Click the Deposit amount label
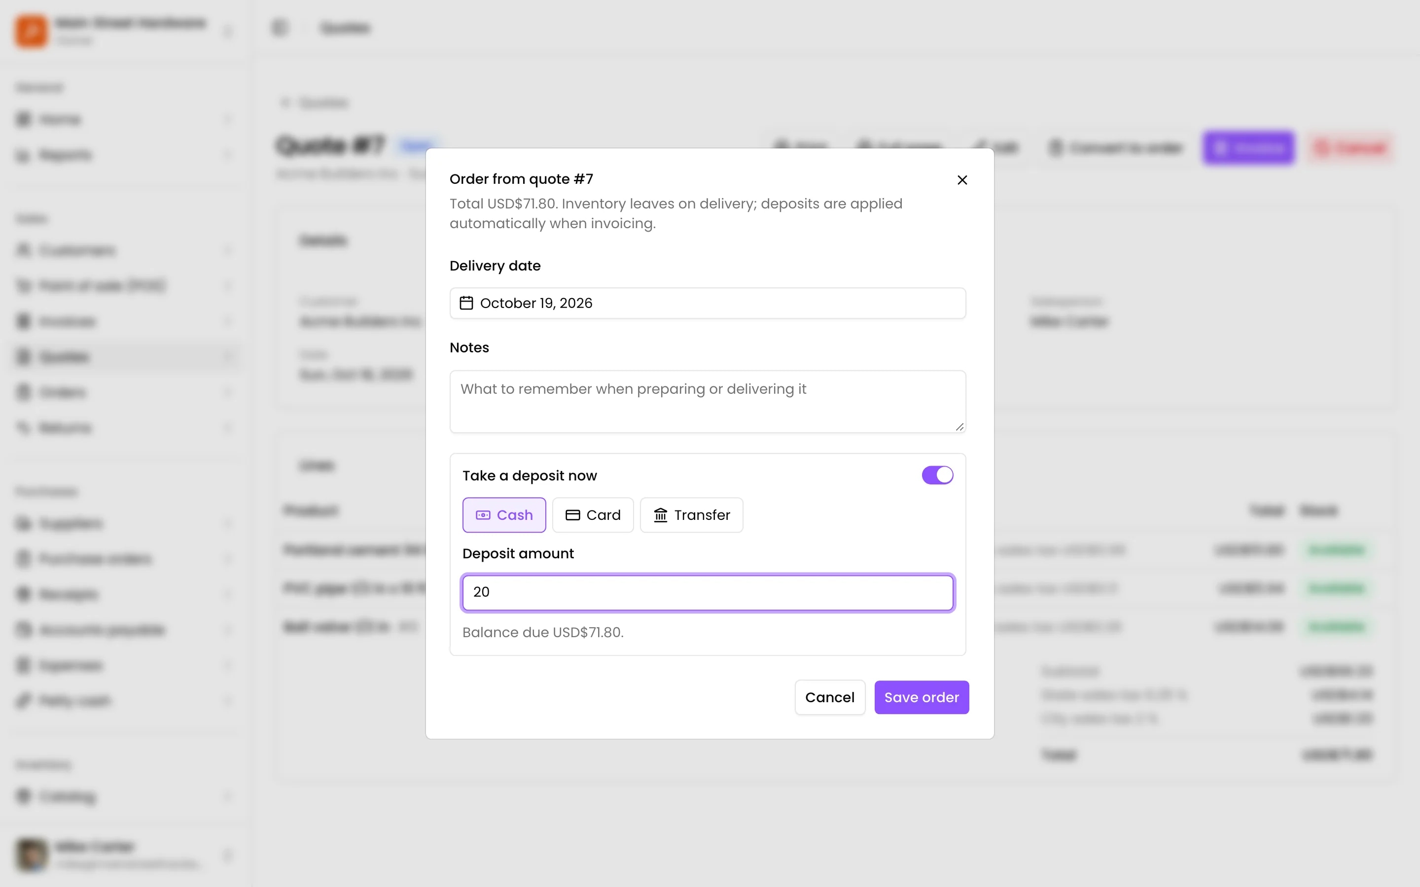The width and height of the screenshot is (1420, 887). point(518,554)
